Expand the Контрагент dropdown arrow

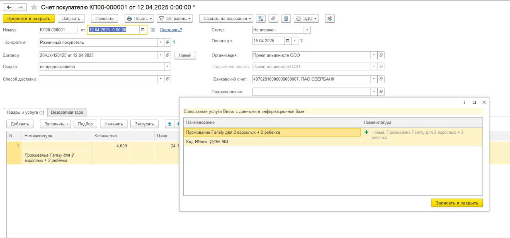[161, 42]
